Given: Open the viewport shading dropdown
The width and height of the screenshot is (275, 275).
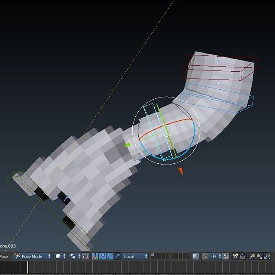Looking at the screenshot, I should point(59,256).
